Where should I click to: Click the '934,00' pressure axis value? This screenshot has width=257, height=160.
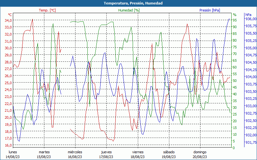tap(251, 77)
